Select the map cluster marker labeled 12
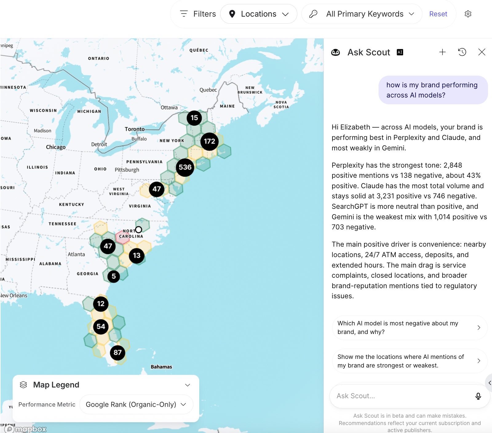 pyautogui.click(x=101, y=304)
